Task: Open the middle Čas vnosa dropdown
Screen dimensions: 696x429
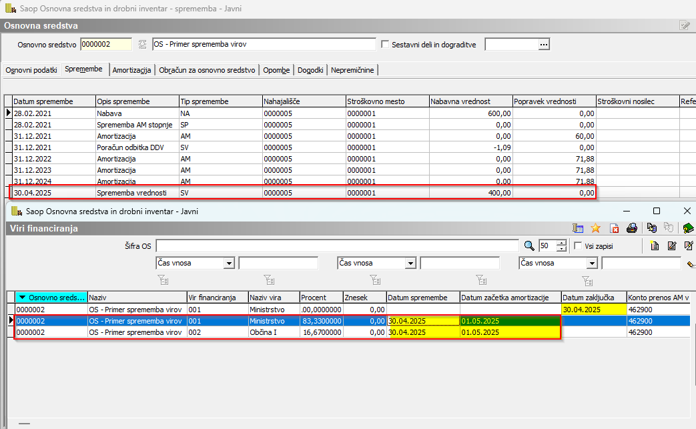Action: (x=410, y=264)
